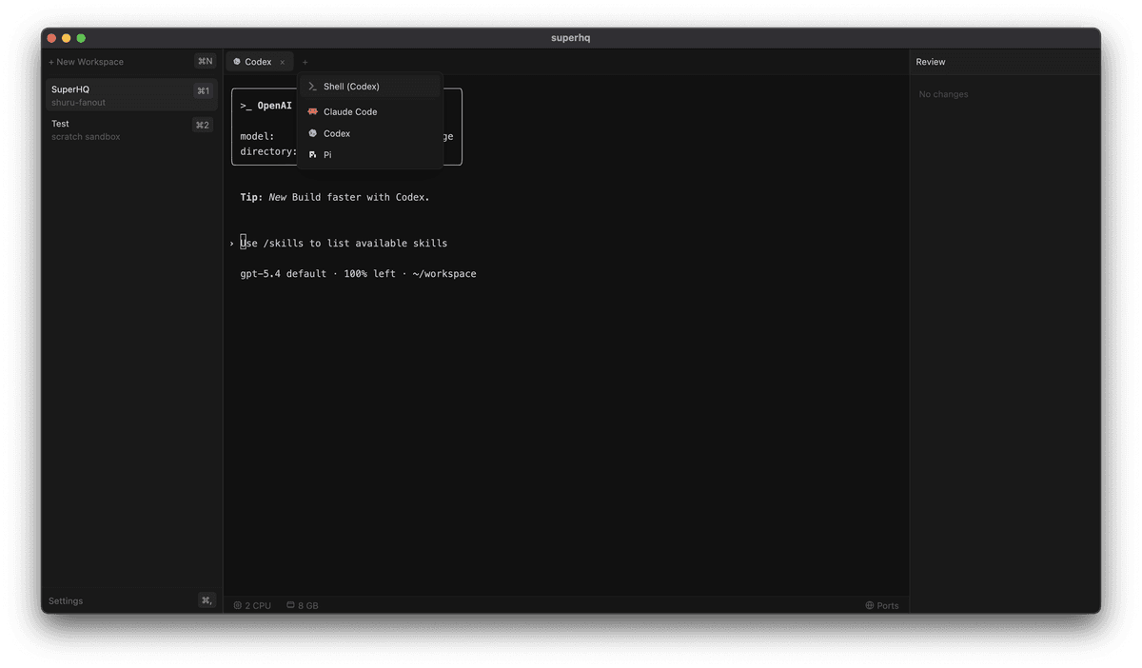Image resolution: width=1142 pixels, height=668 pixels.
Task: Click the terminal prompt input line
Action: [x=344, y=244]
